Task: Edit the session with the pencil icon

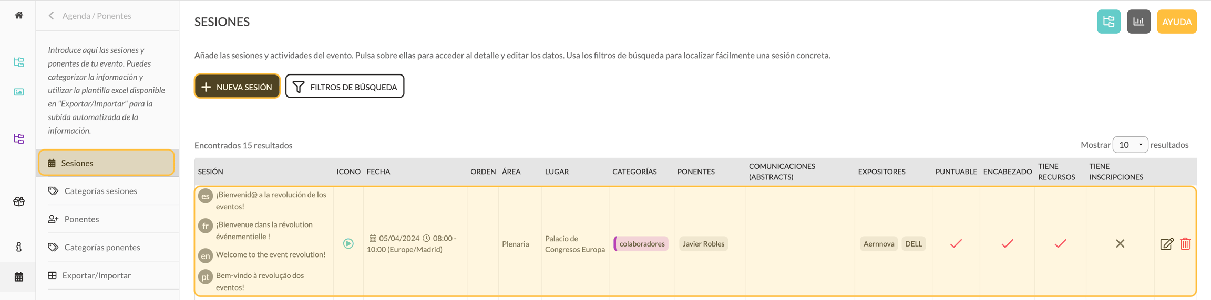Action: point(1166,244)
